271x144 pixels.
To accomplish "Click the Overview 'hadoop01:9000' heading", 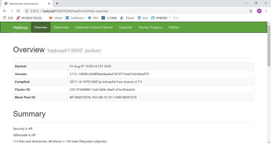I will (57, 50).
